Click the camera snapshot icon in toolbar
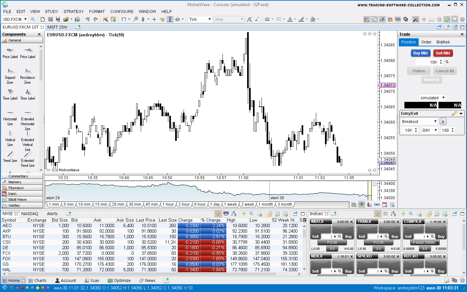This screenshot has height=292, width=467. (x=78, y=19)
